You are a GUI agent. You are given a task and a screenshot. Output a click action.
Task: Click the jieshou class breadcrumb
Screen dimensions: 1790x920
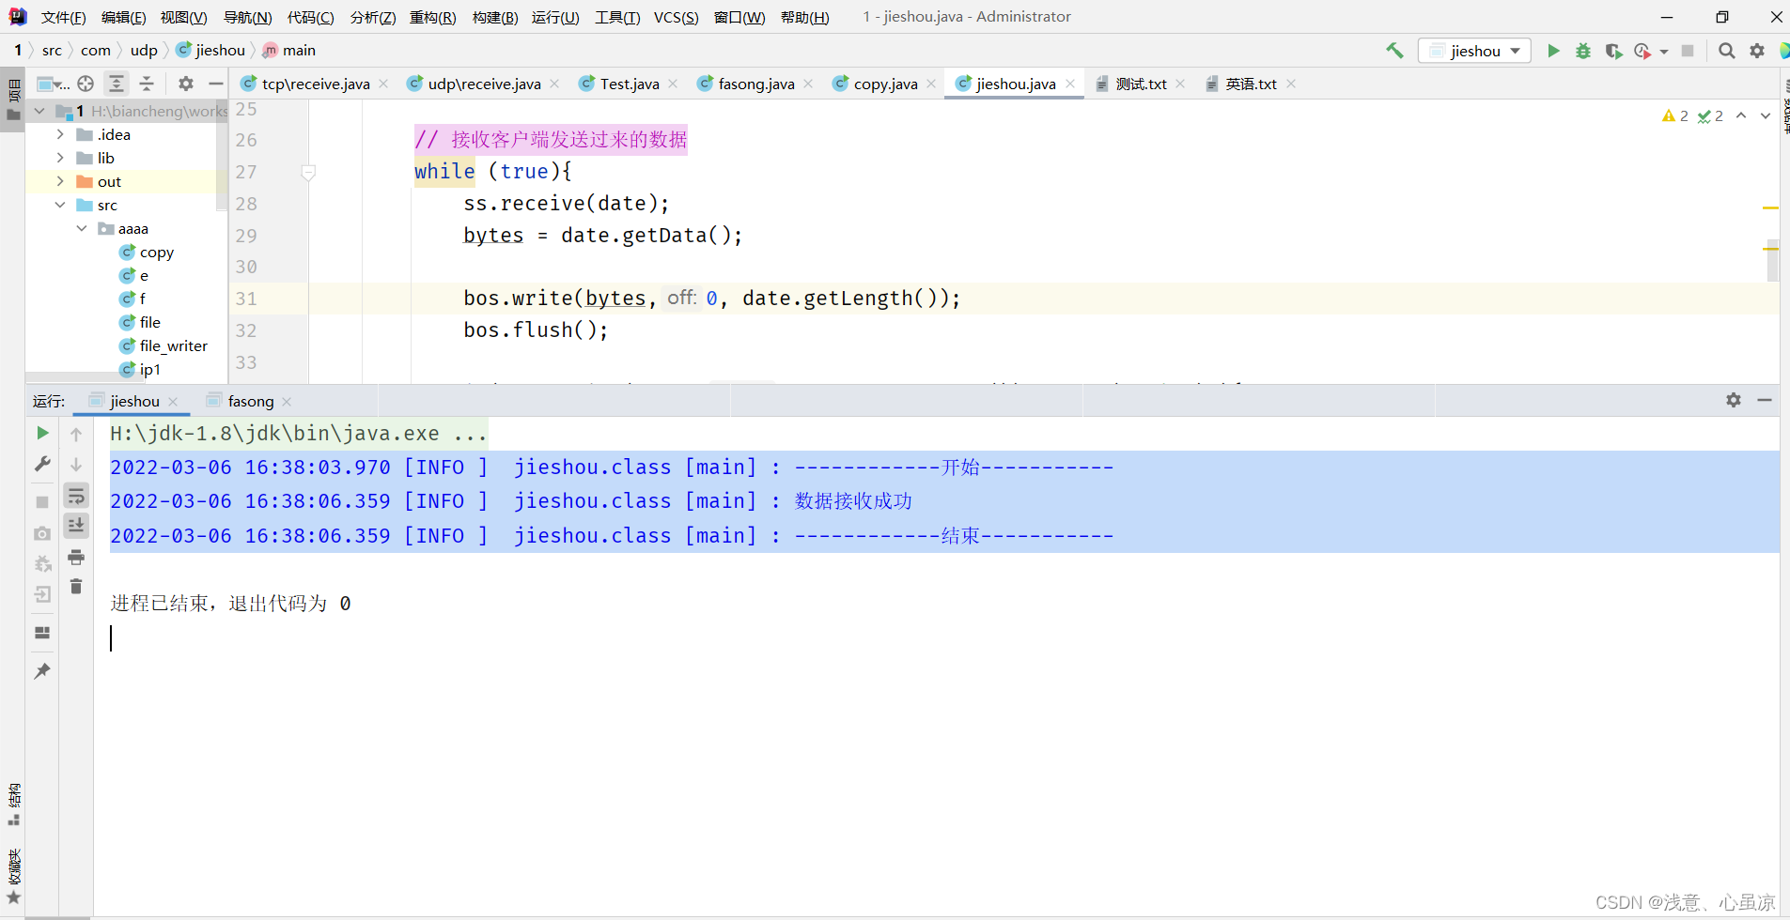(x=210, y=50)
